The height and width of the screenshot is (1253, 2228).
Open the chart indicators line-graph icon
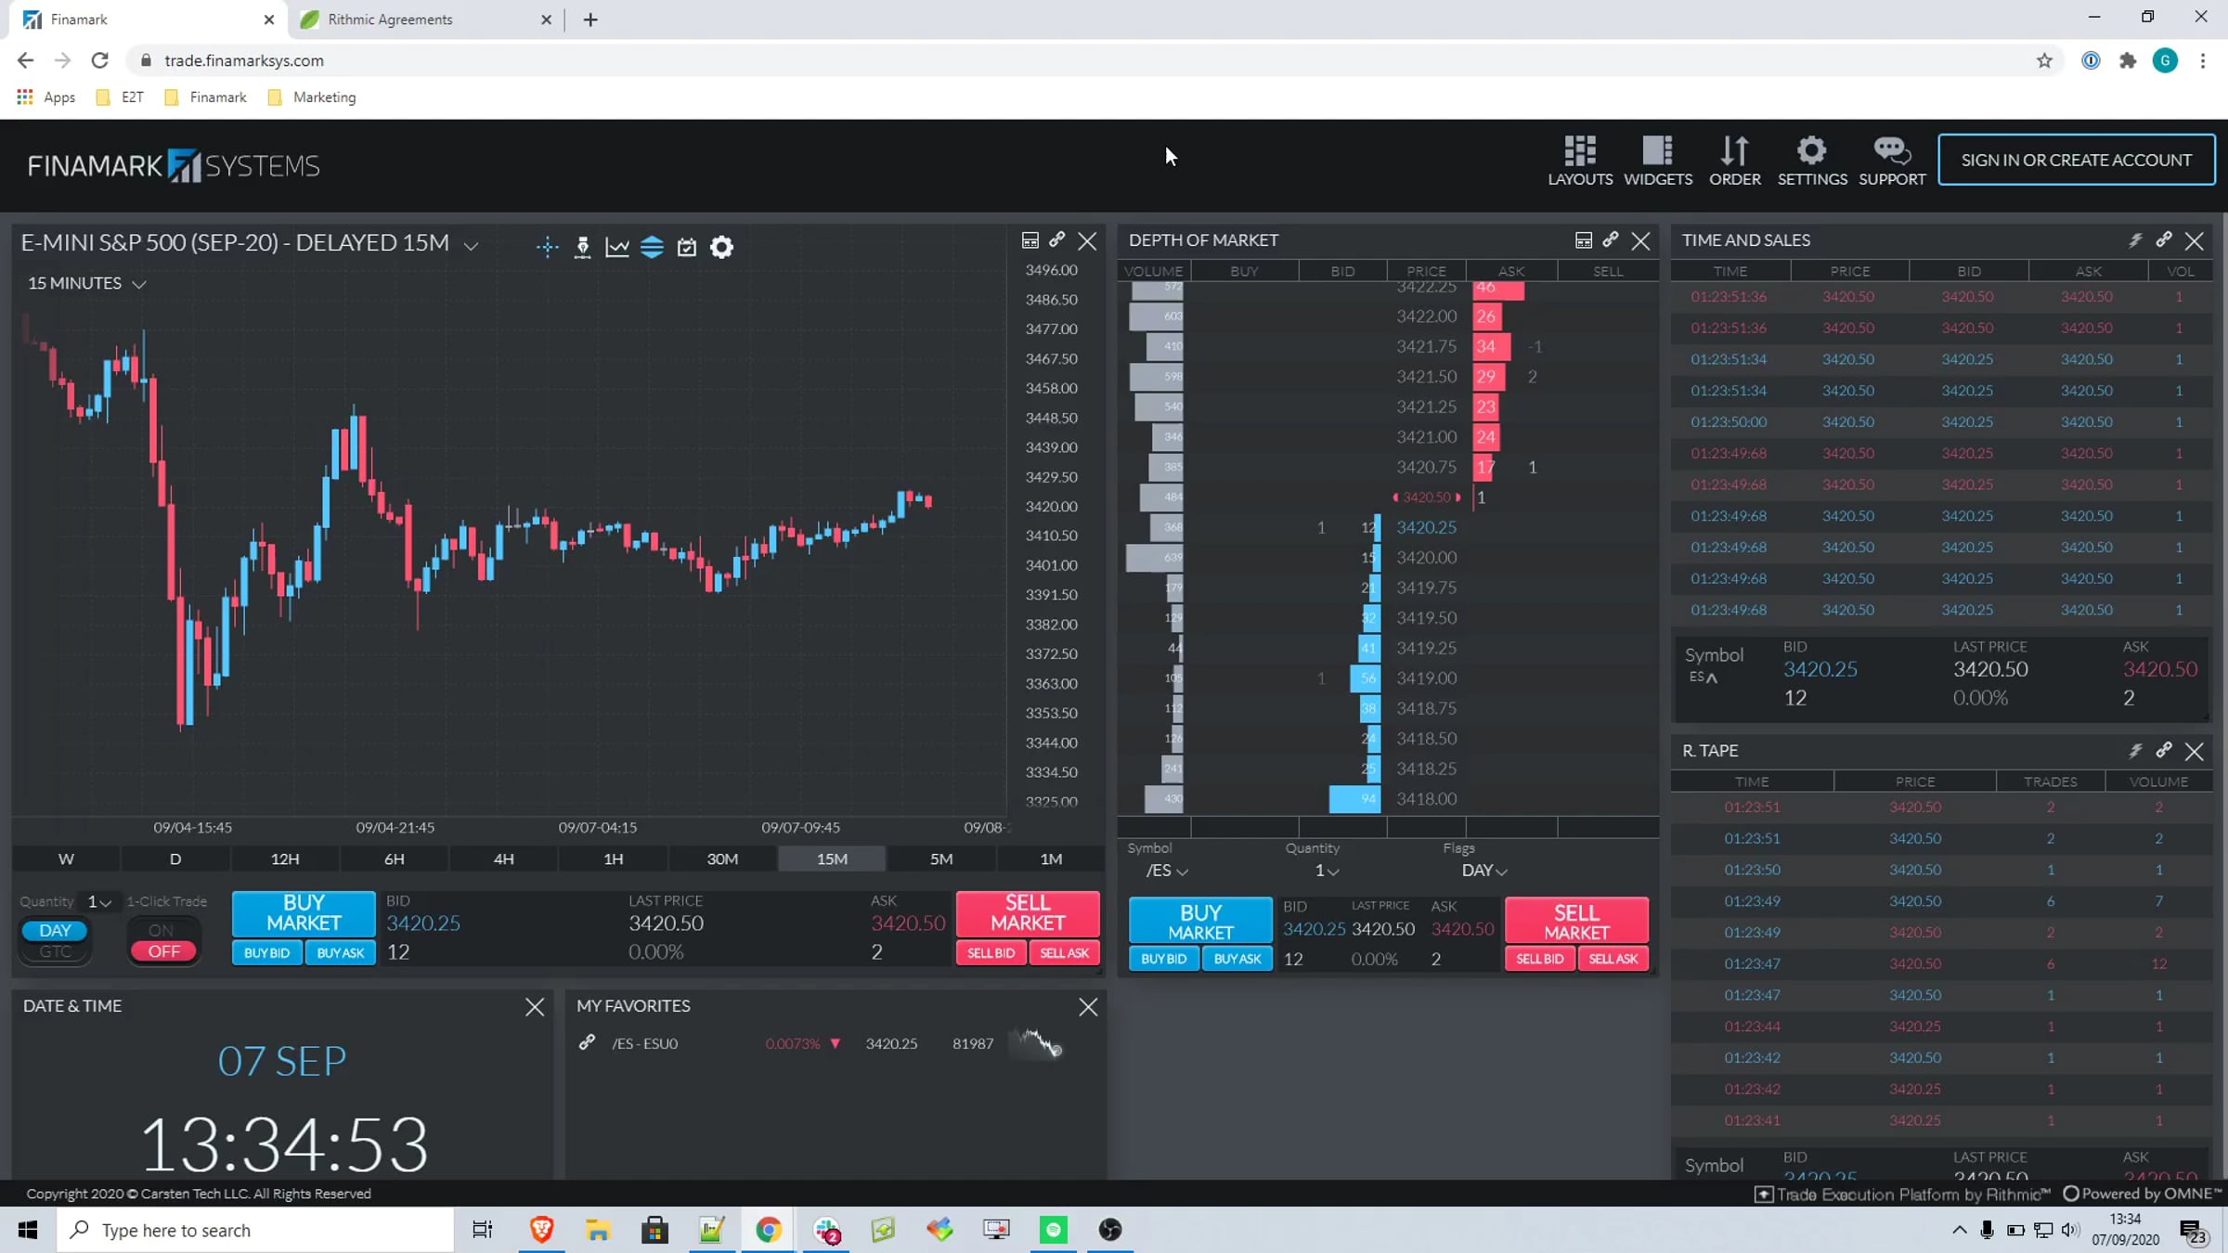coord(617,247)
